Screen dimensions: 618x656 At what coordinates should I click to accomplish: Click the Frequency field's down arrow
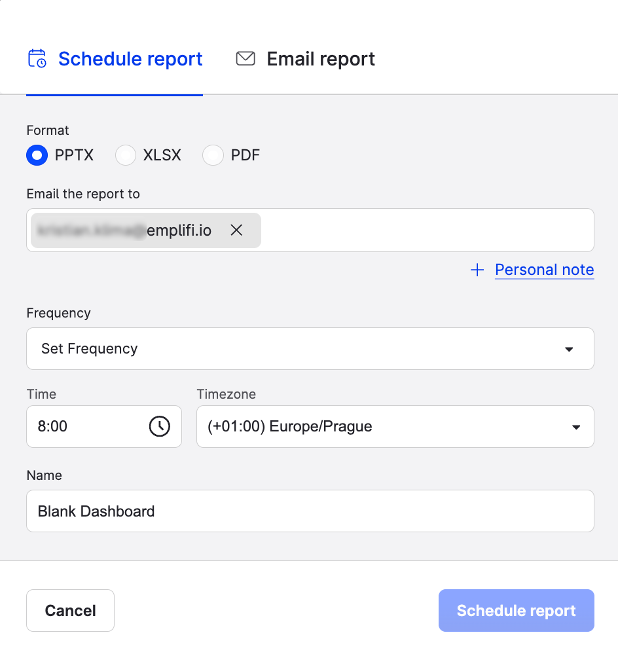point(569,349)
